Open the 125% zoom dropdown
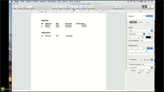 pyautogui.click(x=20, y=6)
